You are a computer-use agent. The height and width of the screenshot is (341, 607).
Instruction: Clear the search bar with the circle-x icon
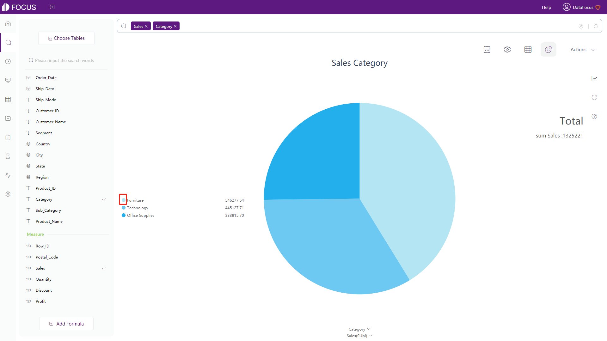(x=581, y=26)
